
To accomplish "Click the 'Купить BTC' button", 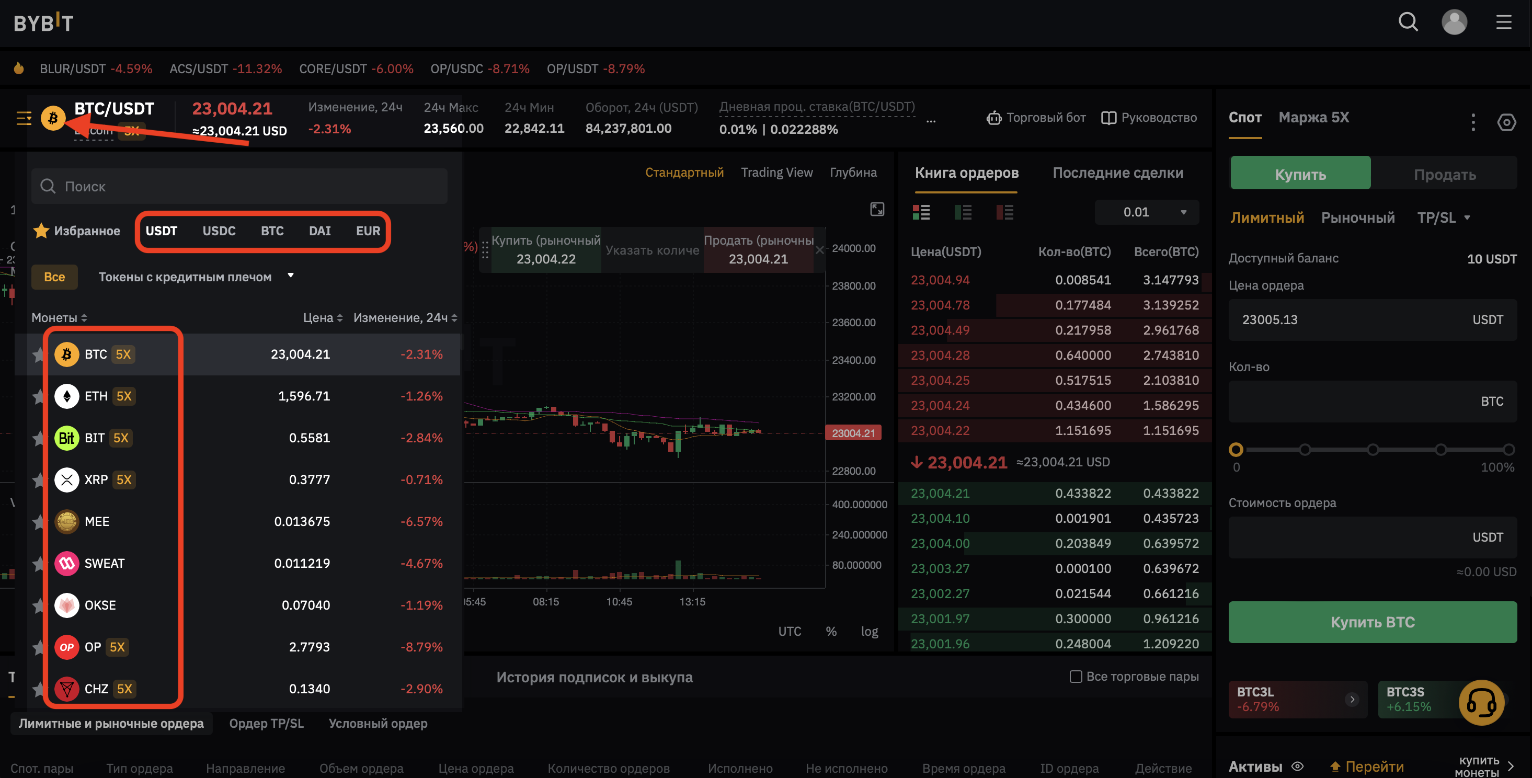I will 1372,622.
